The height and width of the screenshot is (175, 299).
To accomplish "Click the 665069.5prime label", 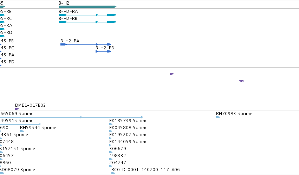I will [x=17, y=114].
